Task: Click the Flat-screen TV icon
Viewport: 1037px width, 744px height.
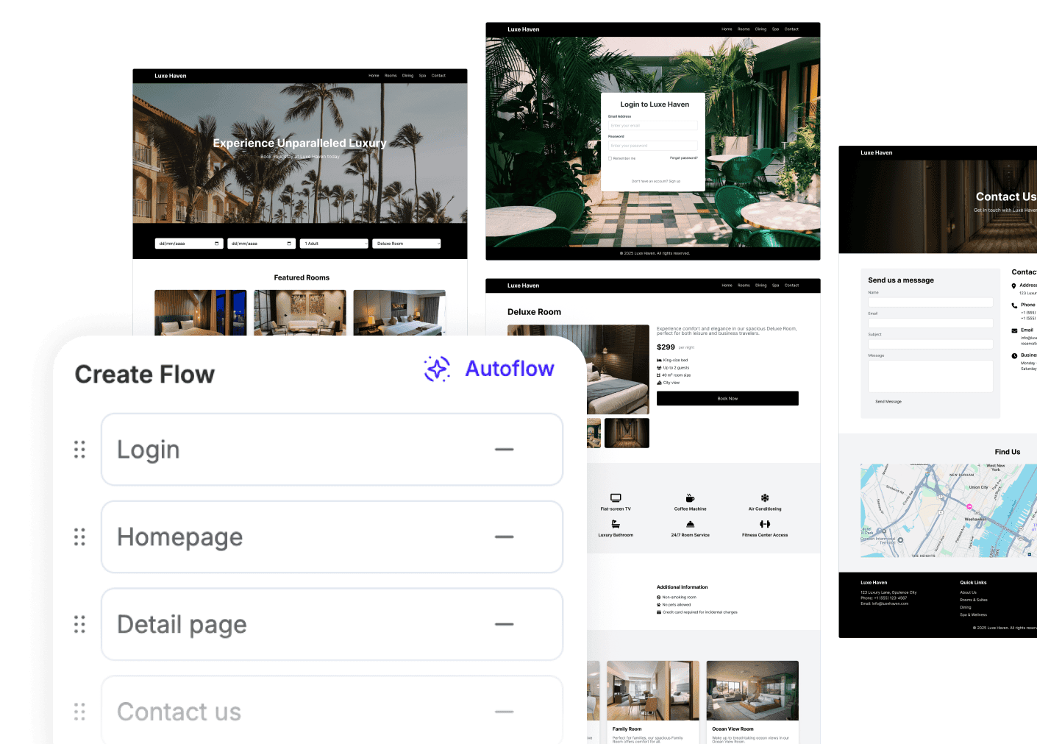Action: (615, 497)
